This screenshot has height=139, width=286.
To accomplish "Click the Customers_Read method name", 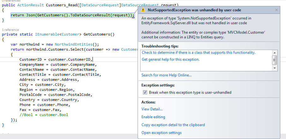I will point(61,5).
